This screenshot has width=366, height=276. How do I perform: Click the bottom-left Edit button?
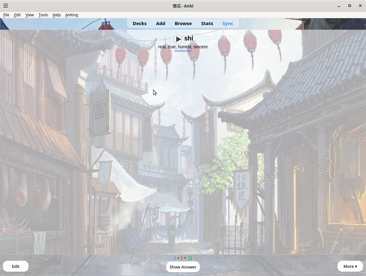(16, 267)
